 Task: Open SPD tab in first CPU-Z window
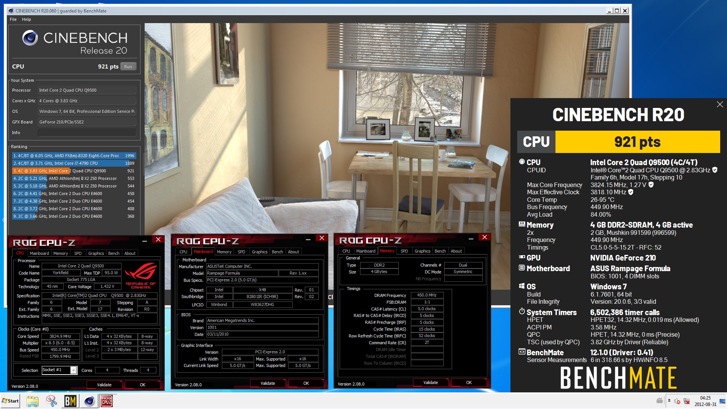[78, 253]
